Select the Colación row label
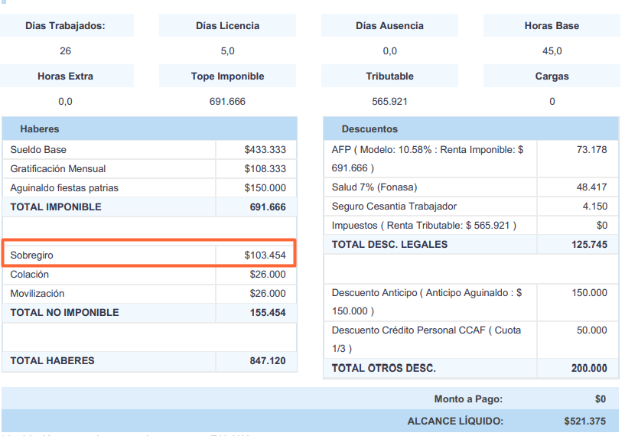The image size is (625, 436). click(x=30, y=274)
